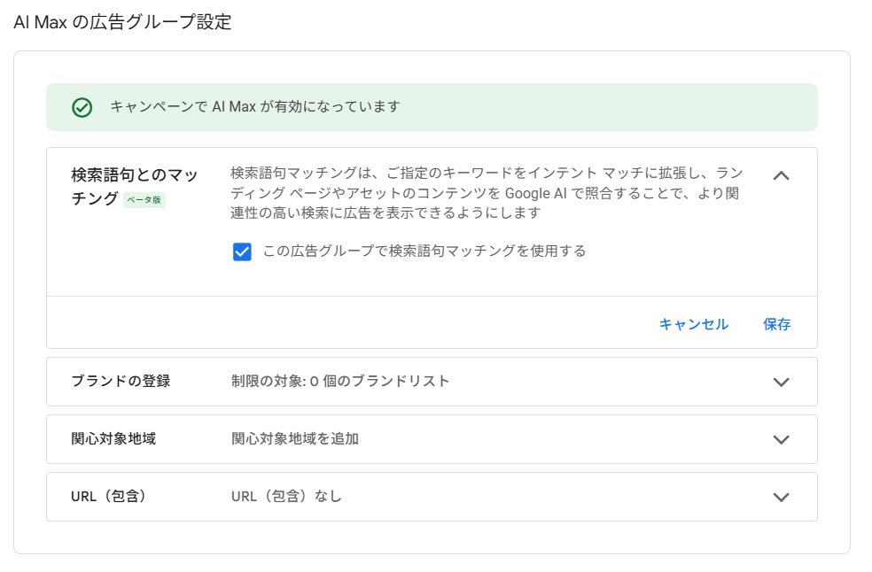Image resolution: width=872 pixels, height=572 pixels.
Task: Click the 制限の対象: 0 個のブランドリスト summary
Action: 340,382
